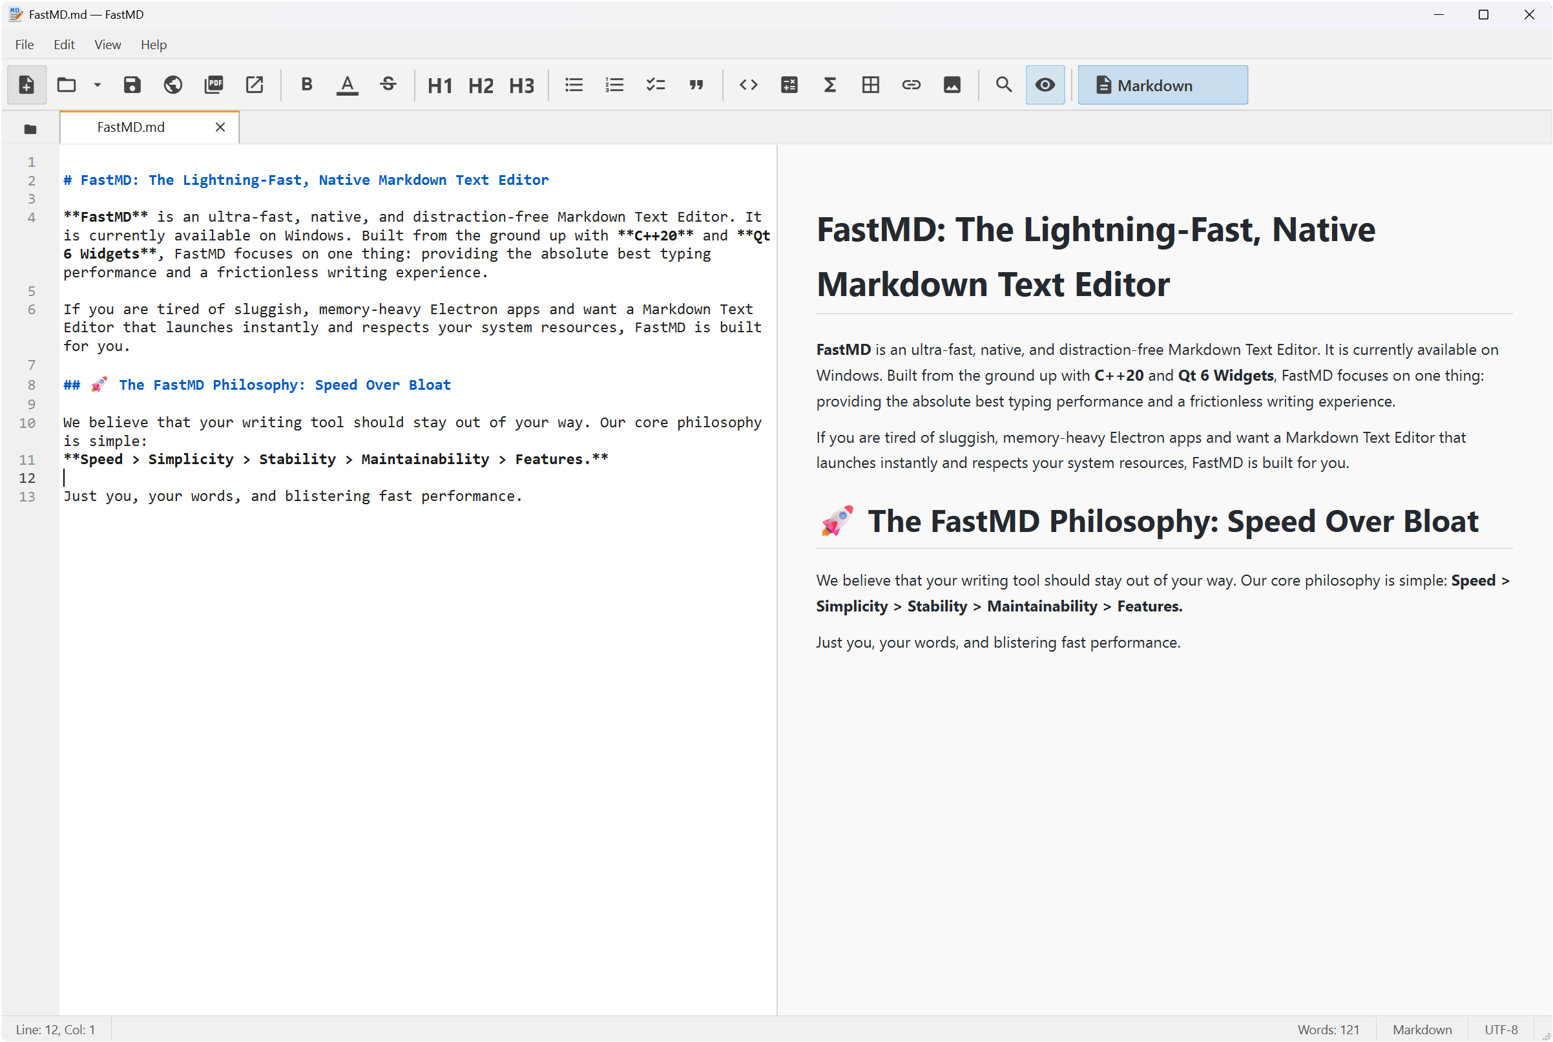Viewport: 1553px width, 1042px height.
Task: Toggle the preview pane eye icon
Action: (1045, 85)
